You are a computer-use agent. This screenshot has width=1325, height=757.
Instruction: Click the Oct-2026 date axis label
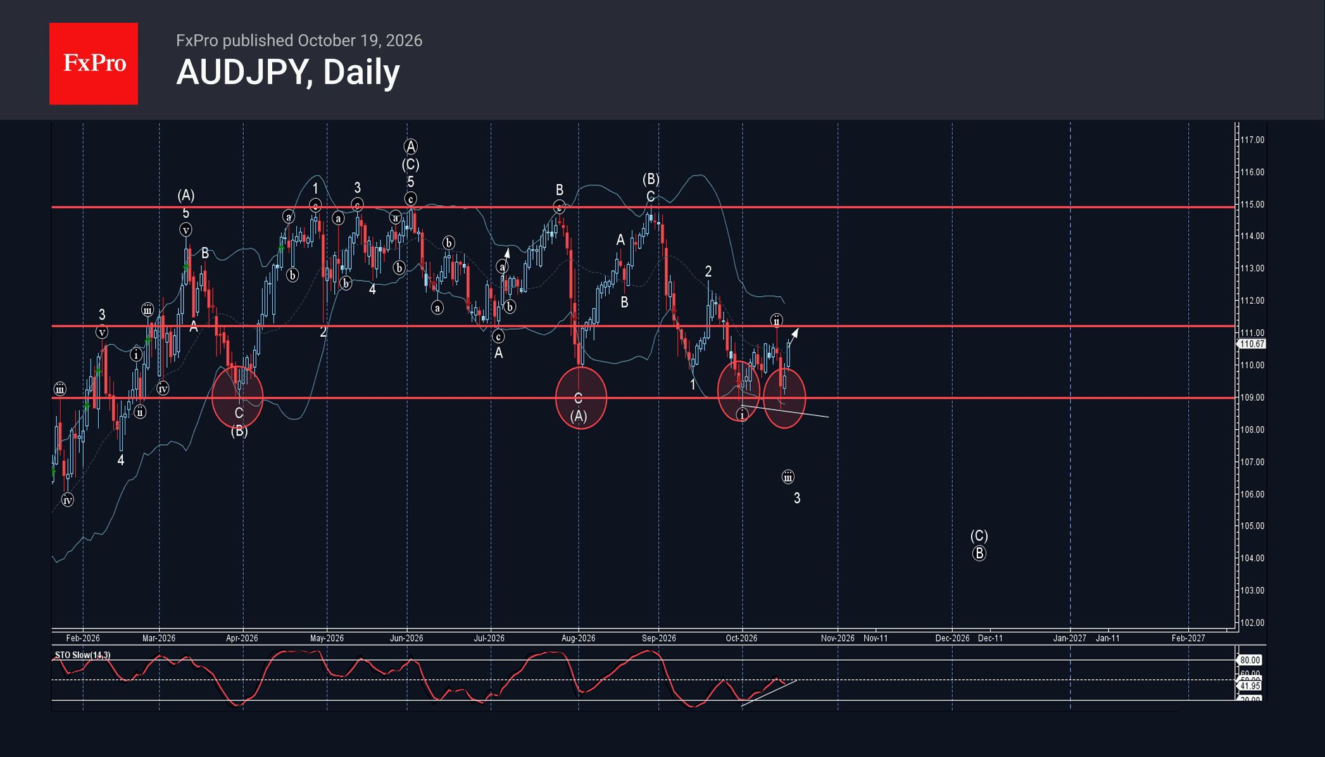tap(741, 638)
